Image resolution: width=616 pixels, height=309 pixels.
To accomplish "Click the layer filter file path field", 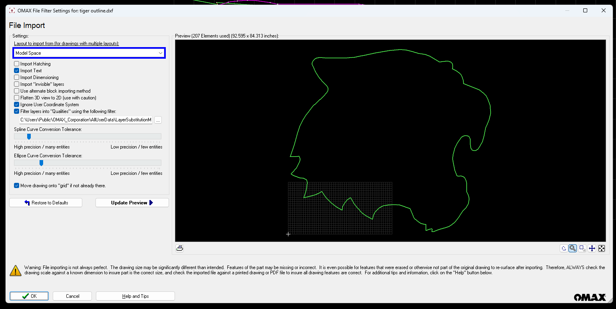I will tap(85, 120).
